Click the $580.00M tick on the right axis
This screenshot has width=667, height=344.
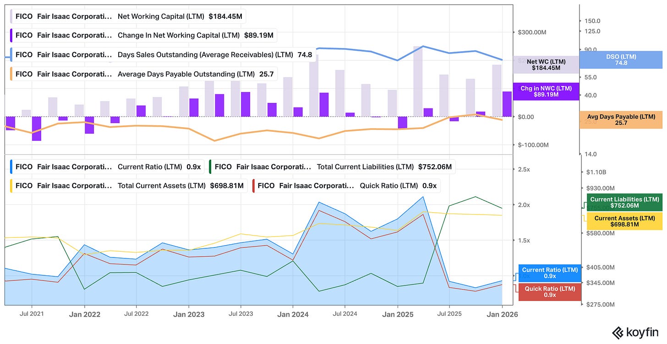(601, 233)
